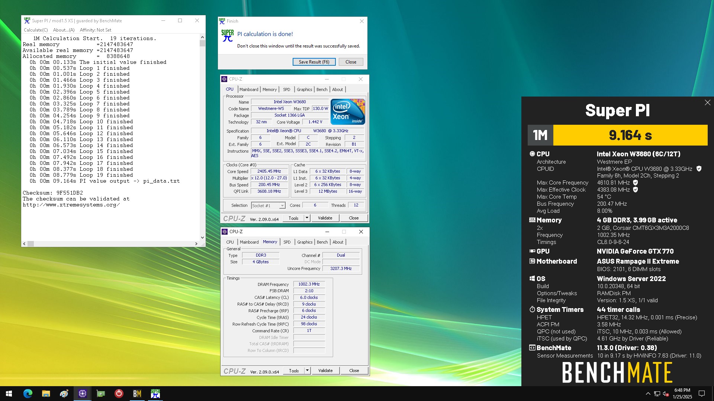
Task: Click Super PI vertical scrollbar up arrow
Action: [x=202, y=37]
